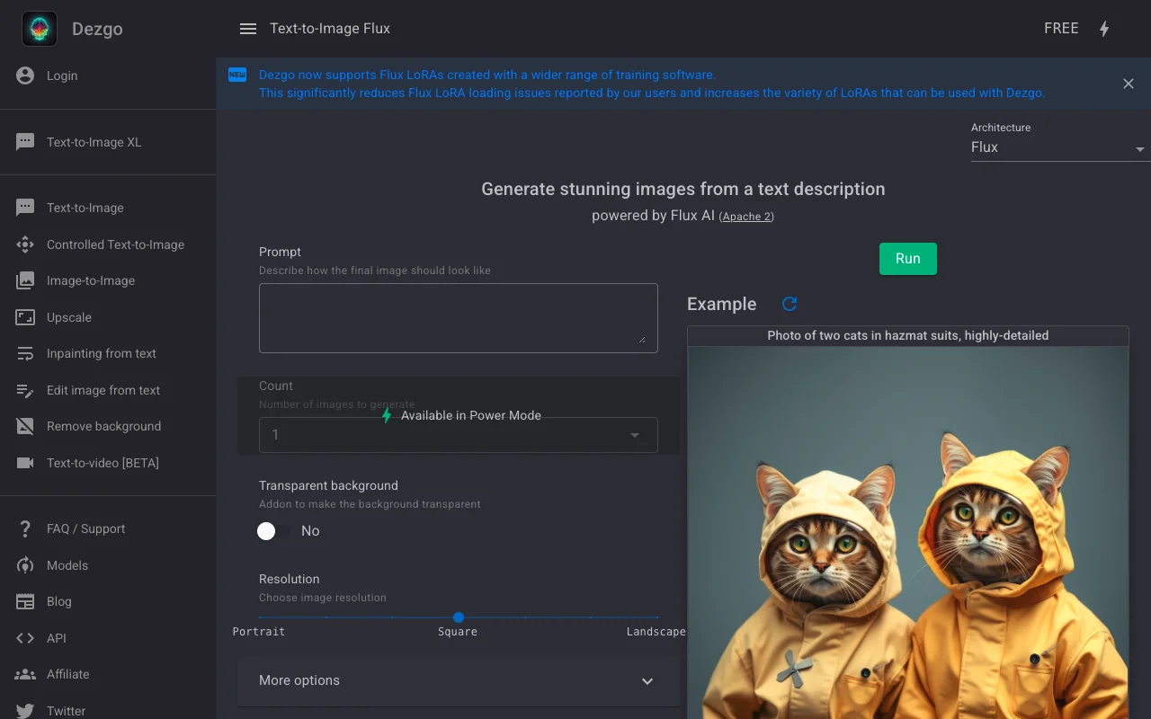Expand the More options panel
1151x719 pixels.
tap(458, 680)
